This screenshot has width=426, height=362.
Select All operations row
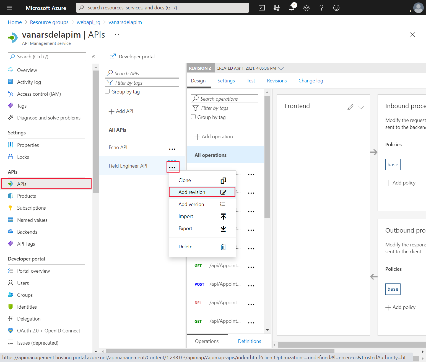click(x=225, y=155)
